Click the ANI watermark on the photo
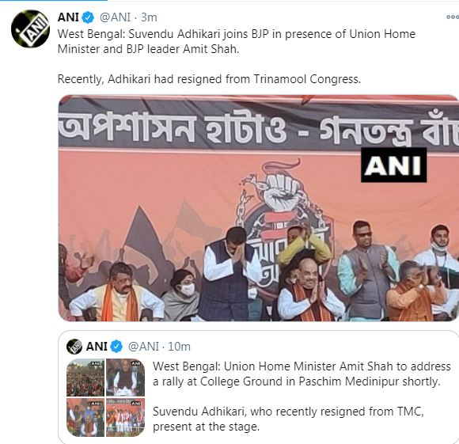 coord(393,165)
